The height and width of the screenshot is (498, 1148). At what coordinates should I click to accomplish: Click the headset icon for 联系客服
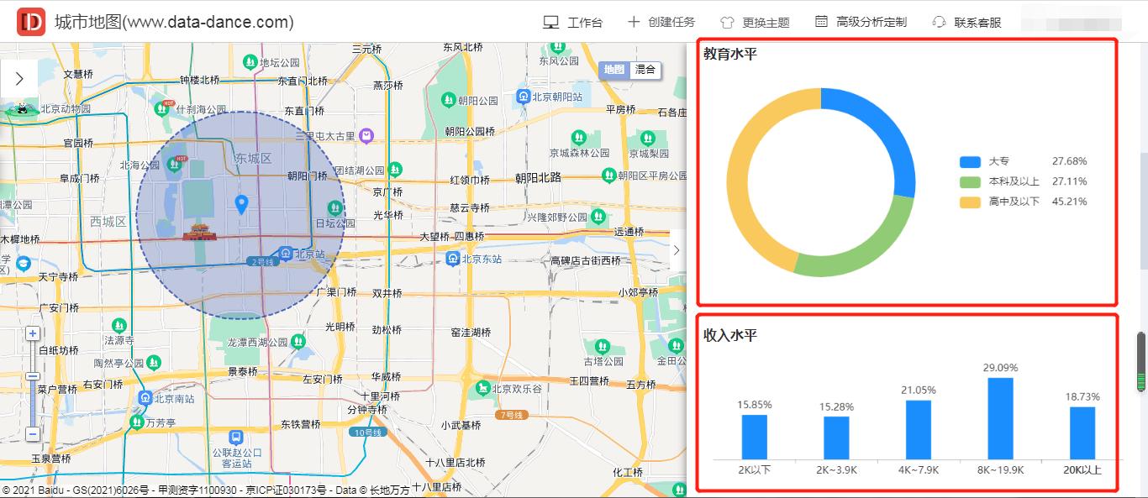(939, 21)
